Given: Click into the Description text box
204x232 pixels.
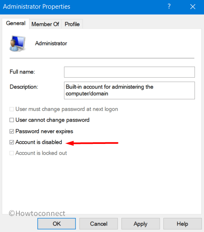Looking at the screenshot, I should click(x=129, y=90).
